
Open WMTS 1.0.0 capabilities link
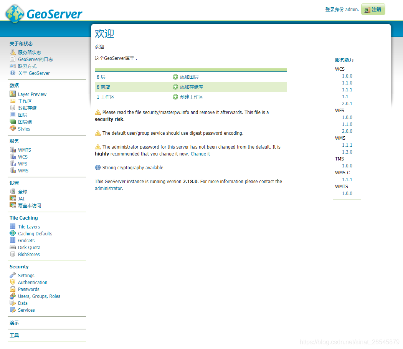click(347, 194)
